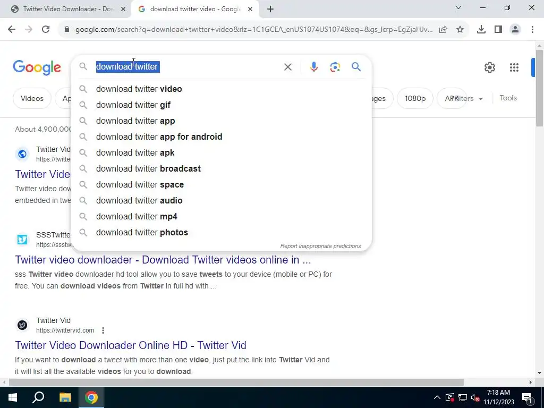Click the vertical page scrollbar thumb
Screen dimensions: 544x408
click(x=539, y=88)
